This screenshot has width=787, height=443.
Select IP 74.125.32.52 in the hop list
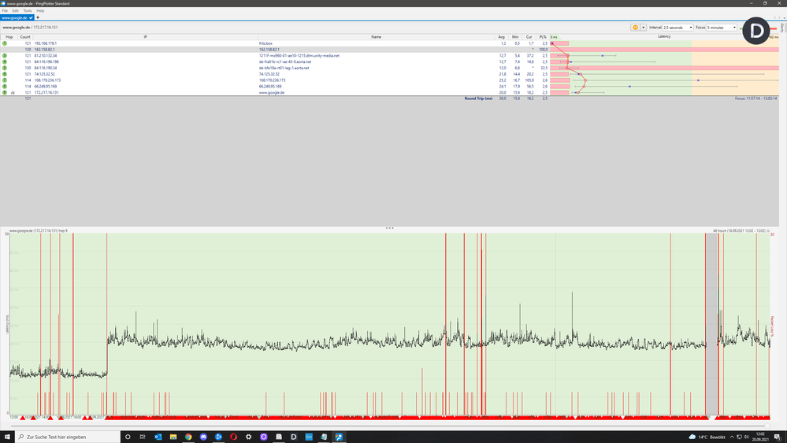pos(45,74)
